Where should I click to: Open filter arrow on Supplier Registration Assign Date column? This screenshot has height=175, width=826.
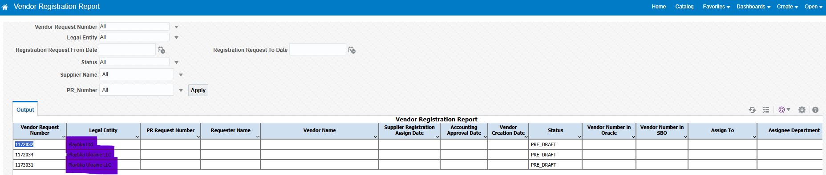pos(437,137)
